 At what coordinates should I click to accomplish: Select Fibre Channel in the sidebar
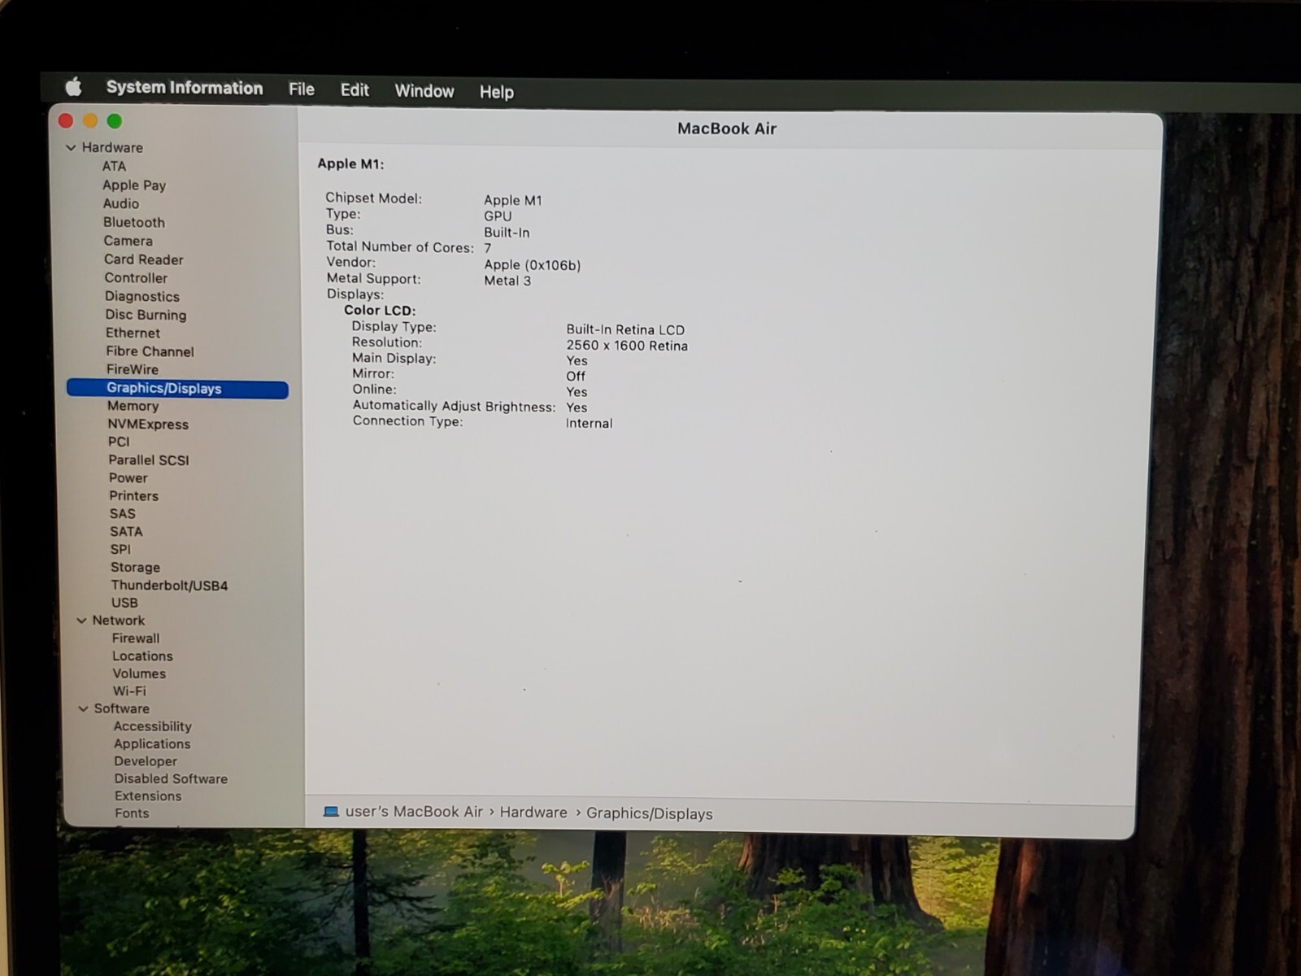coord(150,351)
